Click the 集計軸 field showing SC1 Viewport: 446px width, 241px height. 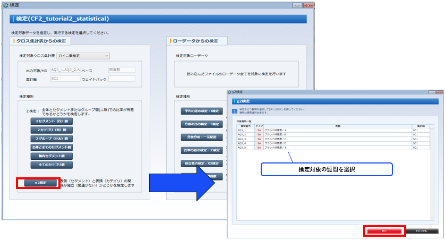(65, 79)
